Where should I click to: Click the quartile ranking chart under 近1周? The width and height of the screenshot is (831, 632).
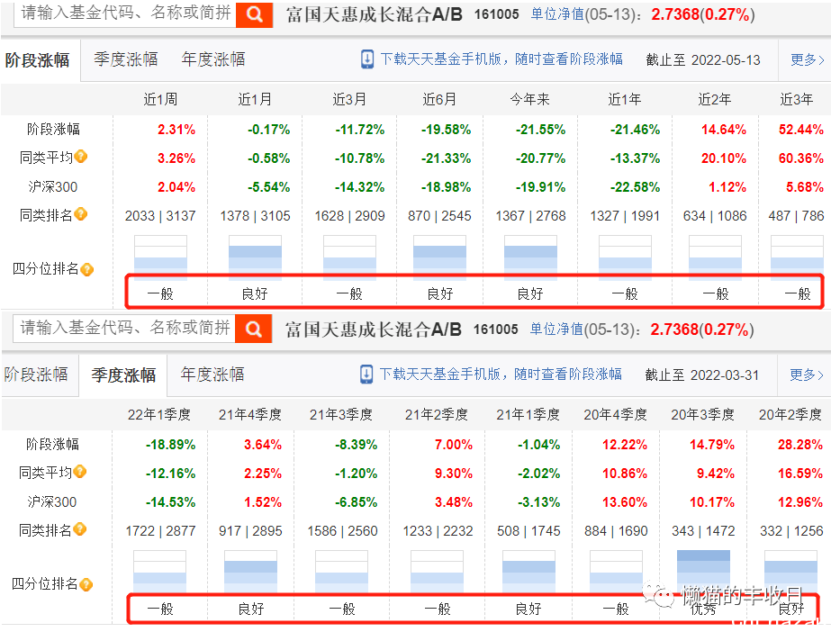(x=160, y=257)
